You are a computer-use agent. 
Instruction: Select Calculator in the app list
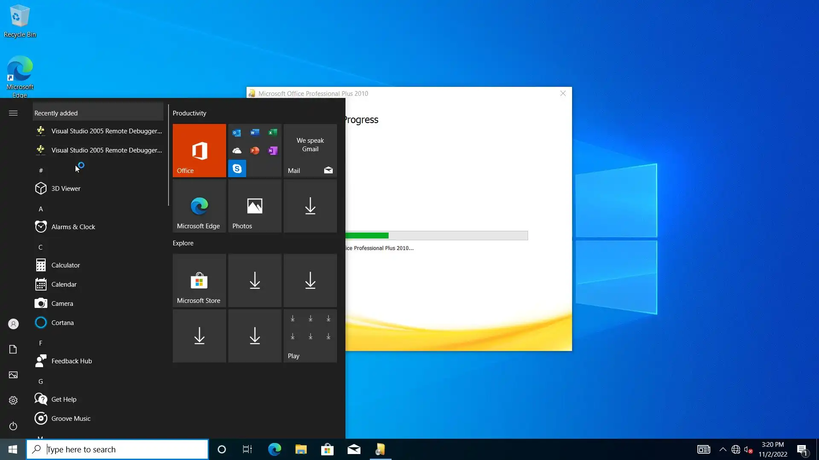pos(66,265)
